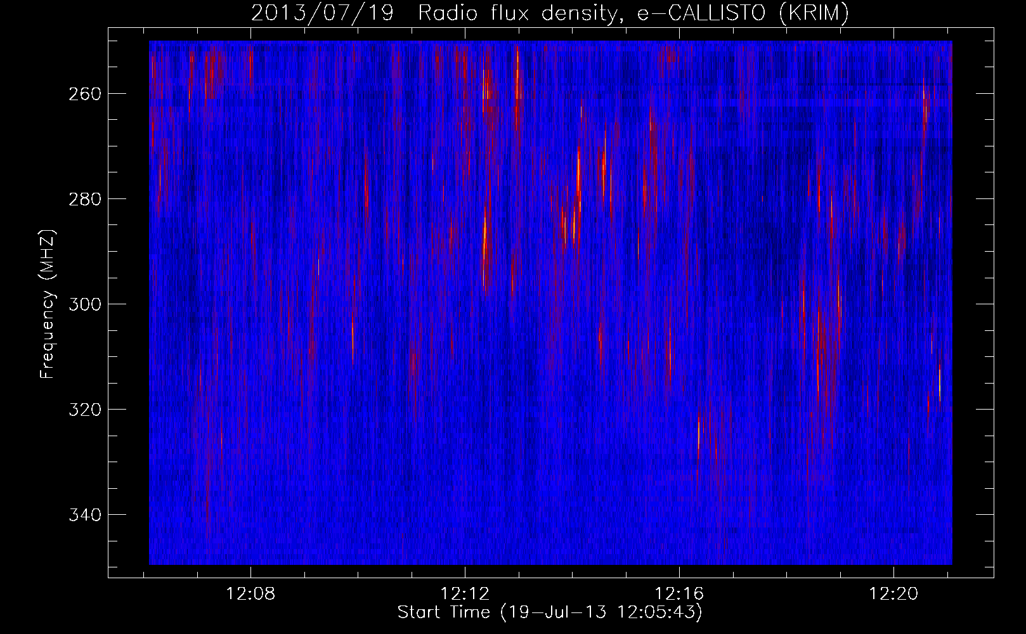Click the plot title '2013/07/19 Radio flux density'

point(550,13)
